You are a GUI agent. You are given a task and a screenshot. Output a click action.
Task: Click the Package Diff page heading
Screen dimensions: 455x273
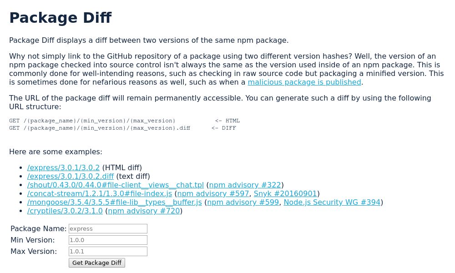pos(61,18)
